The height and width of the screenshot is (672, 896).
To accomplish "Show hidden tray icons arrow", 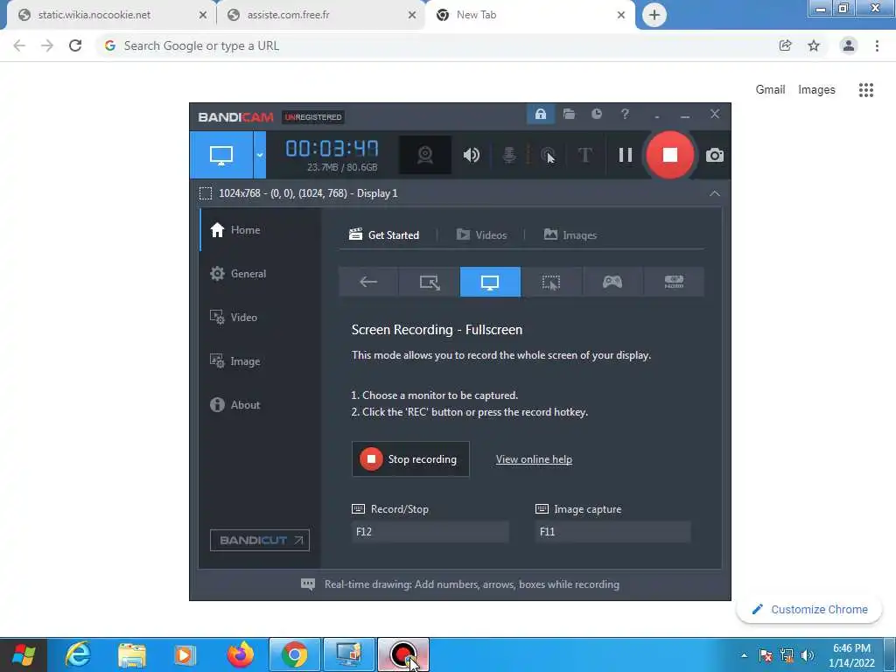I will 744,655.
